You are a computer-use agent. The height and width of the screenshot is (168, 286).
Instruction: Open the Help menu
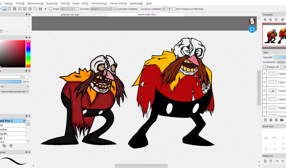149,3
